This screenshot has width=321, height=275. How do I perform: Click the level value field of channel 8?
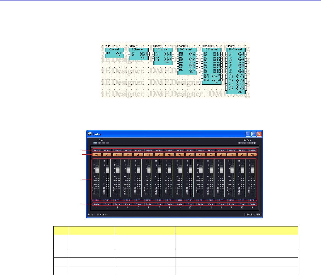(x=169, y=200)
